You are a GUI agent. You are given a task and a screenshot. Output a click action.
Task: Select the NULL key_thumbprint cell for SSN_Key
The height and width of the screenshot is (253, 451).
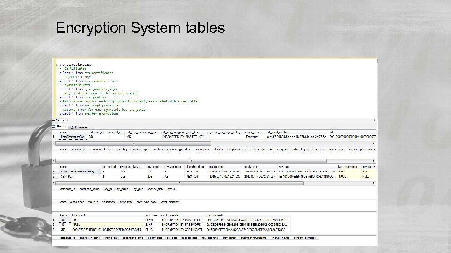(x=348, y=177)
